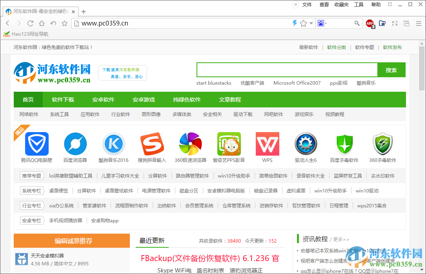This screenshot has width=426, height=274.
Task: Toggle the turbo lightning icon in address bar
Action: [x=294, y=23]
